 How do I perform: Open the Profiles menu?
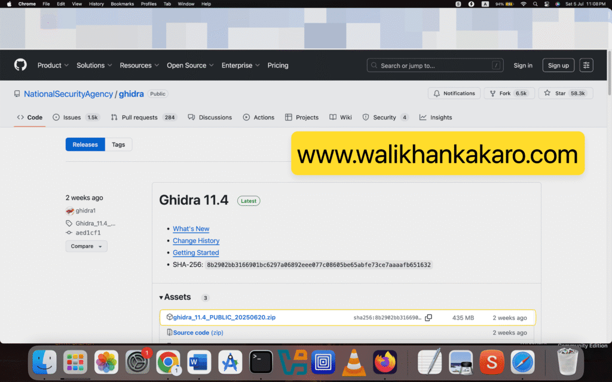pyautogui.click(x=148, y=4)
